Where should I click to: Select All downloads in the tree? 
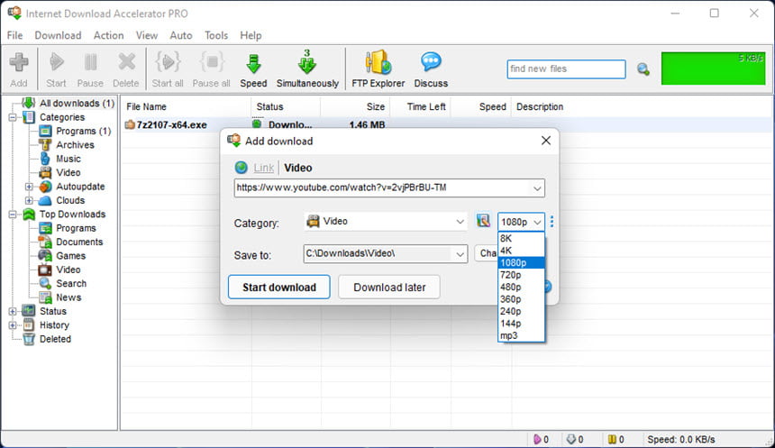77,103
